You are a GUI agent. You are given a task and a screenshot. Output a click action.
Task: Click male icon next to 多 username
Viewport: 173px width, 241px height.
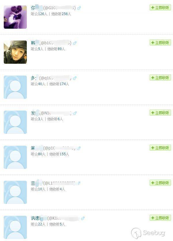click(x=75, y=78)
